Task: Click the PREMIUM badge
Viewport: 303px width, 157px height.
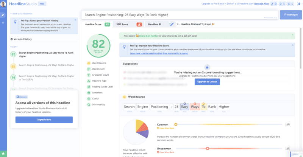Action: coord(22,97)
